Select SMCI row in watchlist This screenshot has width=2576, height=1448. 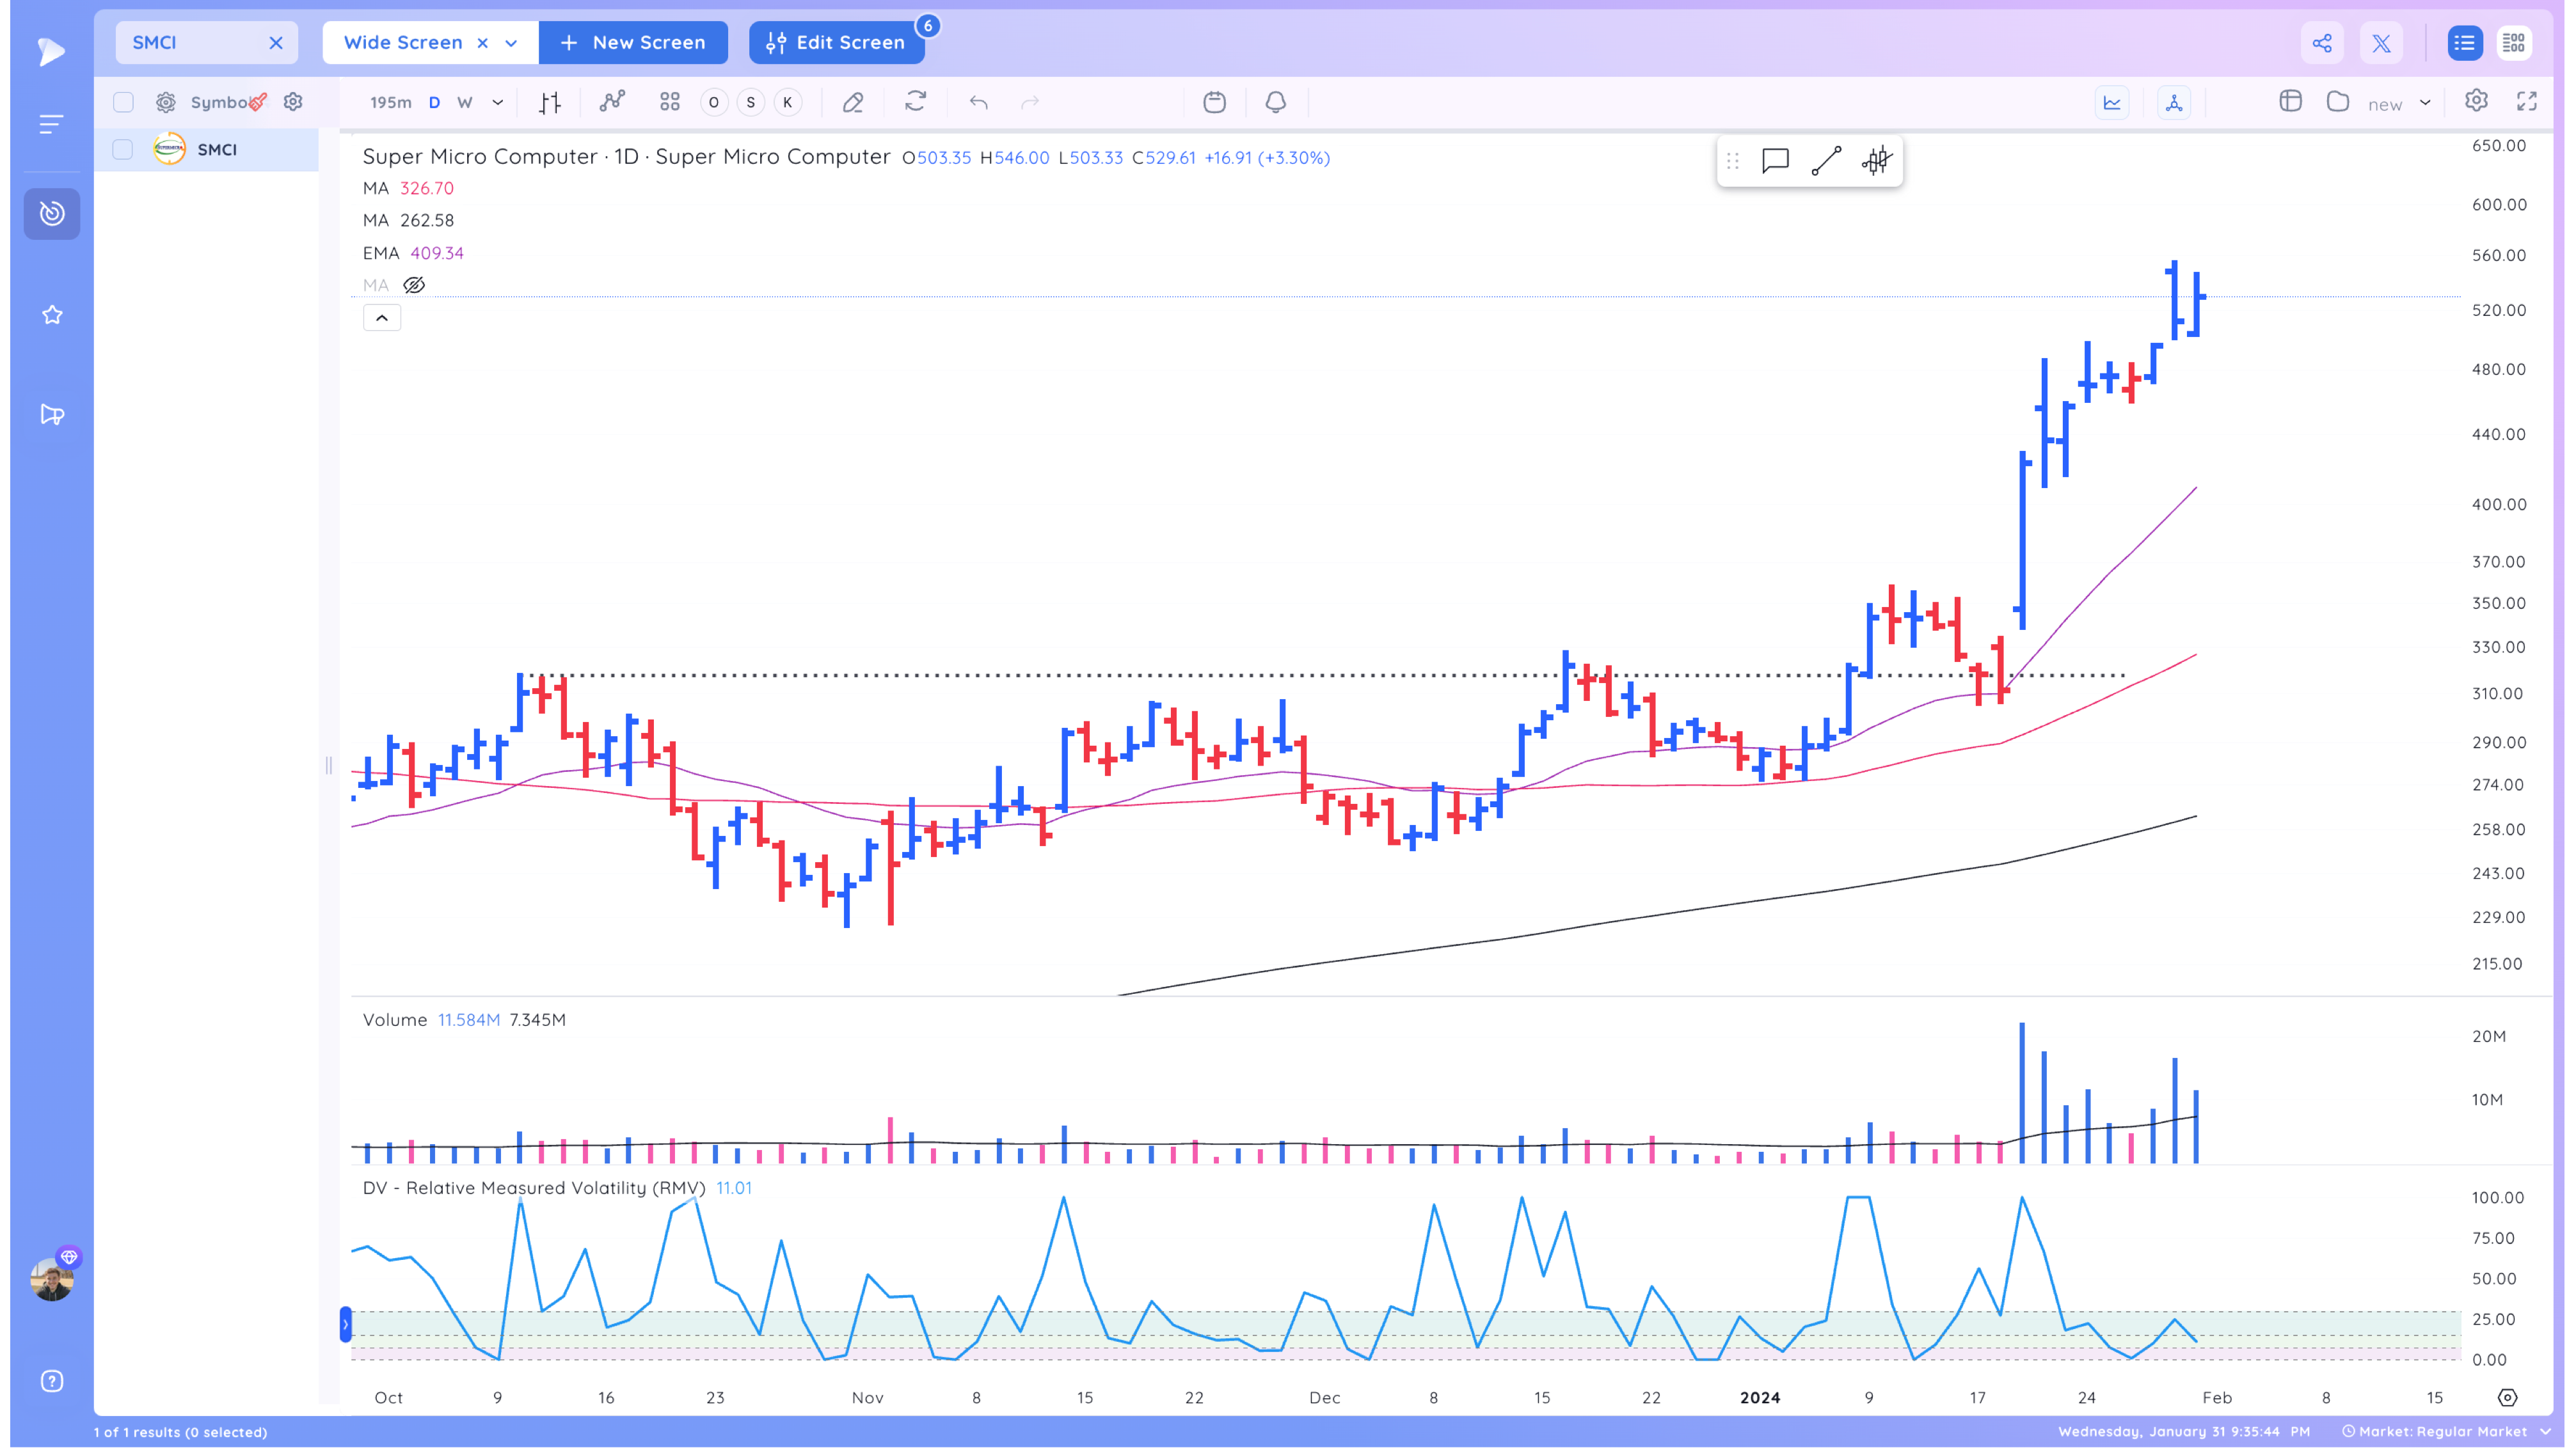coord(207,149)
